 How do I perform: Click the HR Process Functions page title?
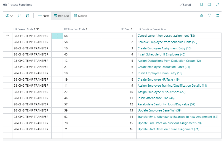pyautogui.click(x=17, y=5)
